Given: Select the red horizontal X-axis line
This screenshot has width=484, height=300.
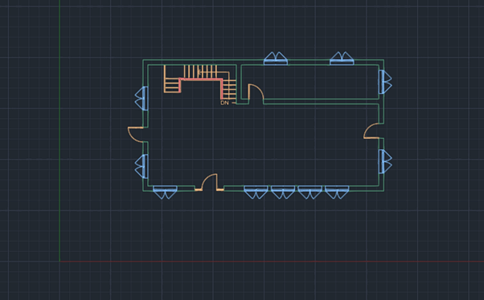Looking at the screenshot, I should [272, 261].
